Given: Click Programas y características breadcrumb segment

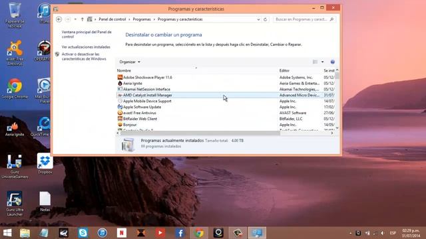Looking at the screenshot, I should [180, 19].
